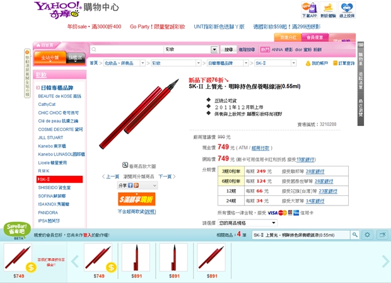Open the orange top-right tab

coord(288,37)
